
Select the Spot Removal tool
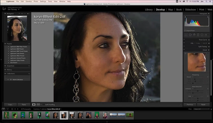click(190, 35)
